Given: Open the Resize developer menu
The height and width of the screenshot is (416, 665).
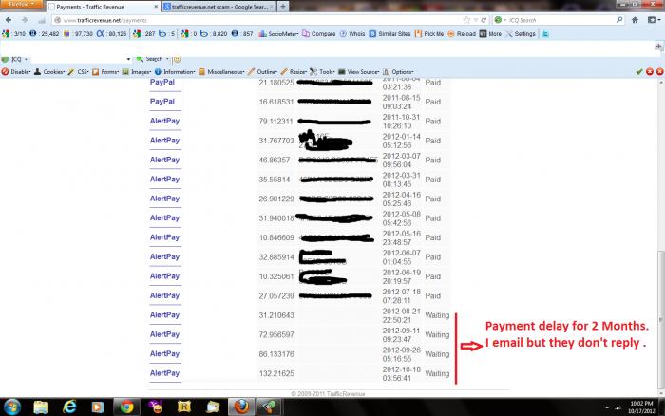Looking at the screenshot, I should point(294,72).
